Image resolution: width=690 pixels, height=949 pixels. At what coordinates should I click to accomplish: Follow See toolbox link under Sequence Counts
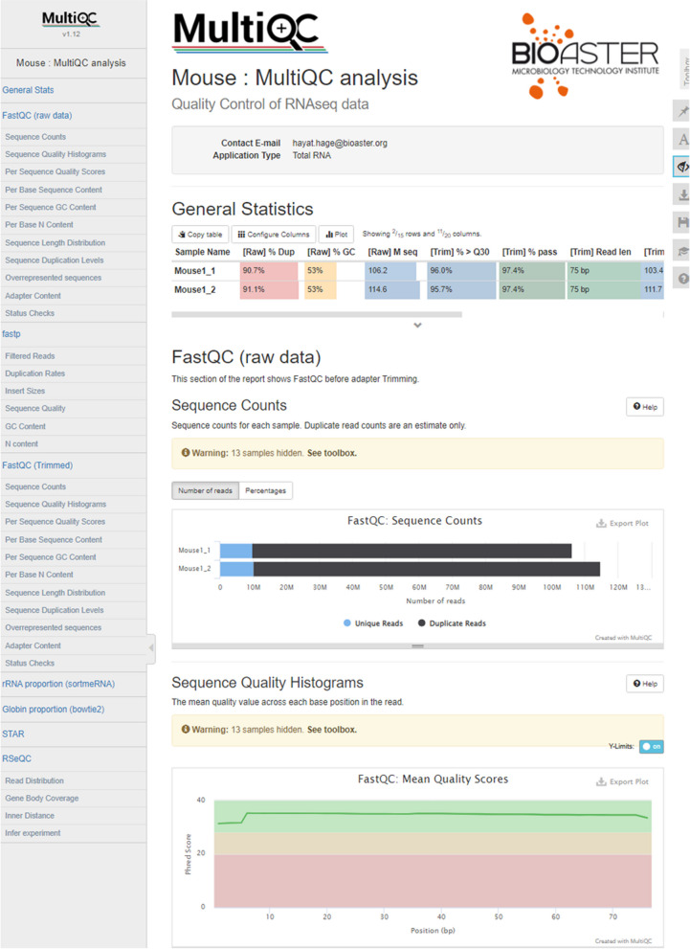(331, 453)
